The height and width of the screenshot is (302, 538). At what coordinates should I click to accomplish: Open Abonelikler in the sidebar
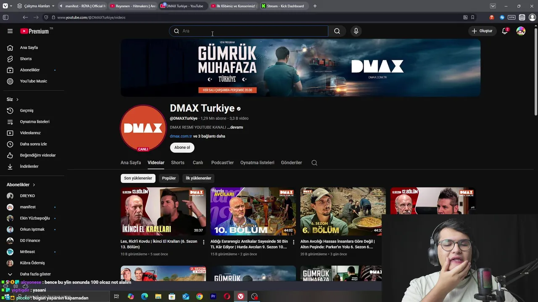[x=32, y=70]
